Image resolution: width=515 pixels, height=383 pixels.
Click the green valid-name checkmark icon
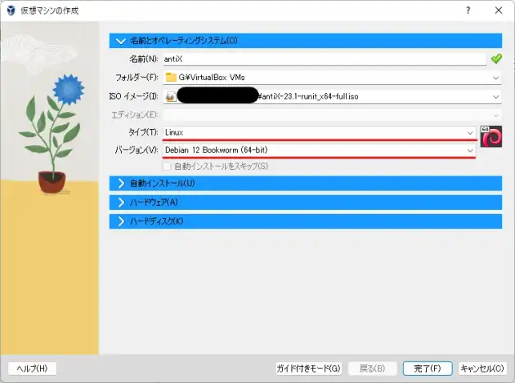[x=495, y=59]
